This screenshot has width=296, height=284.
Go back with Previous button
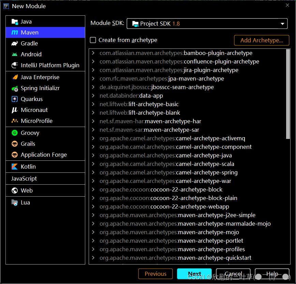156,274
